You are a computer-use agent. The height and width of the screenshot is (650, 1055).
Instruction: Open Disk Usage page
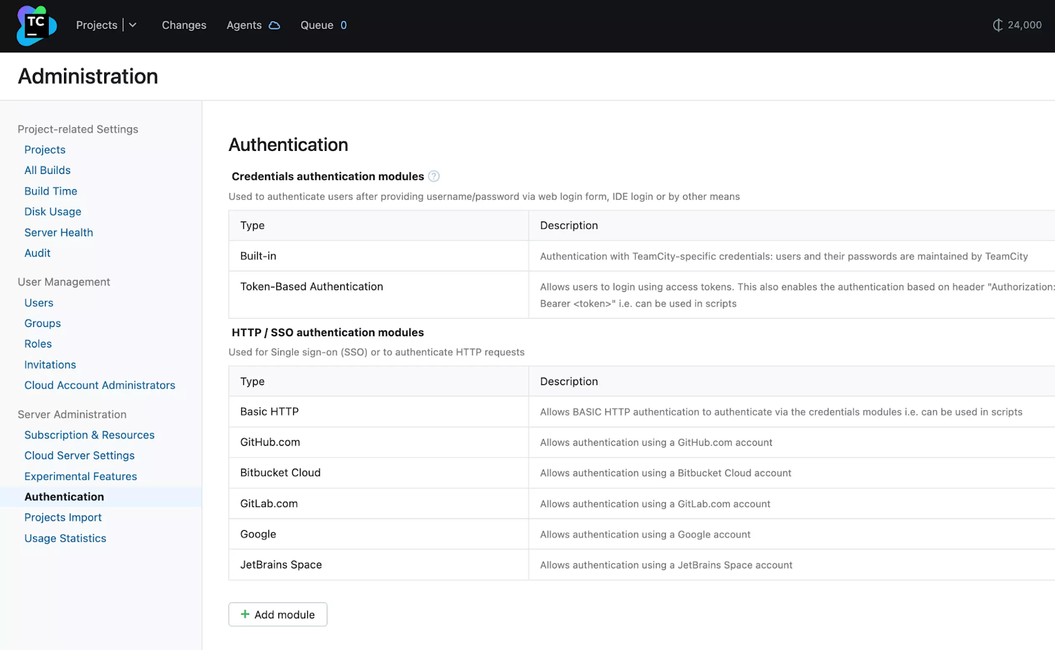53,212
